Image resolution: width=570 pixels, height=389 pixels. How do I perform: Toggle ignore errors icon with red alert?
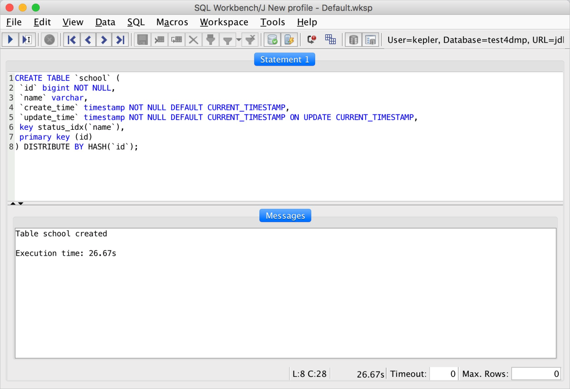[x=312, y=40]
